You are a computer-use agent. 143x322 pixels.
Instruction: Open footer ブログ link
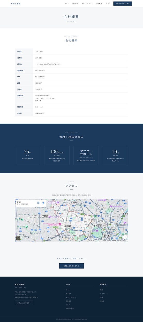click(68, 305)
